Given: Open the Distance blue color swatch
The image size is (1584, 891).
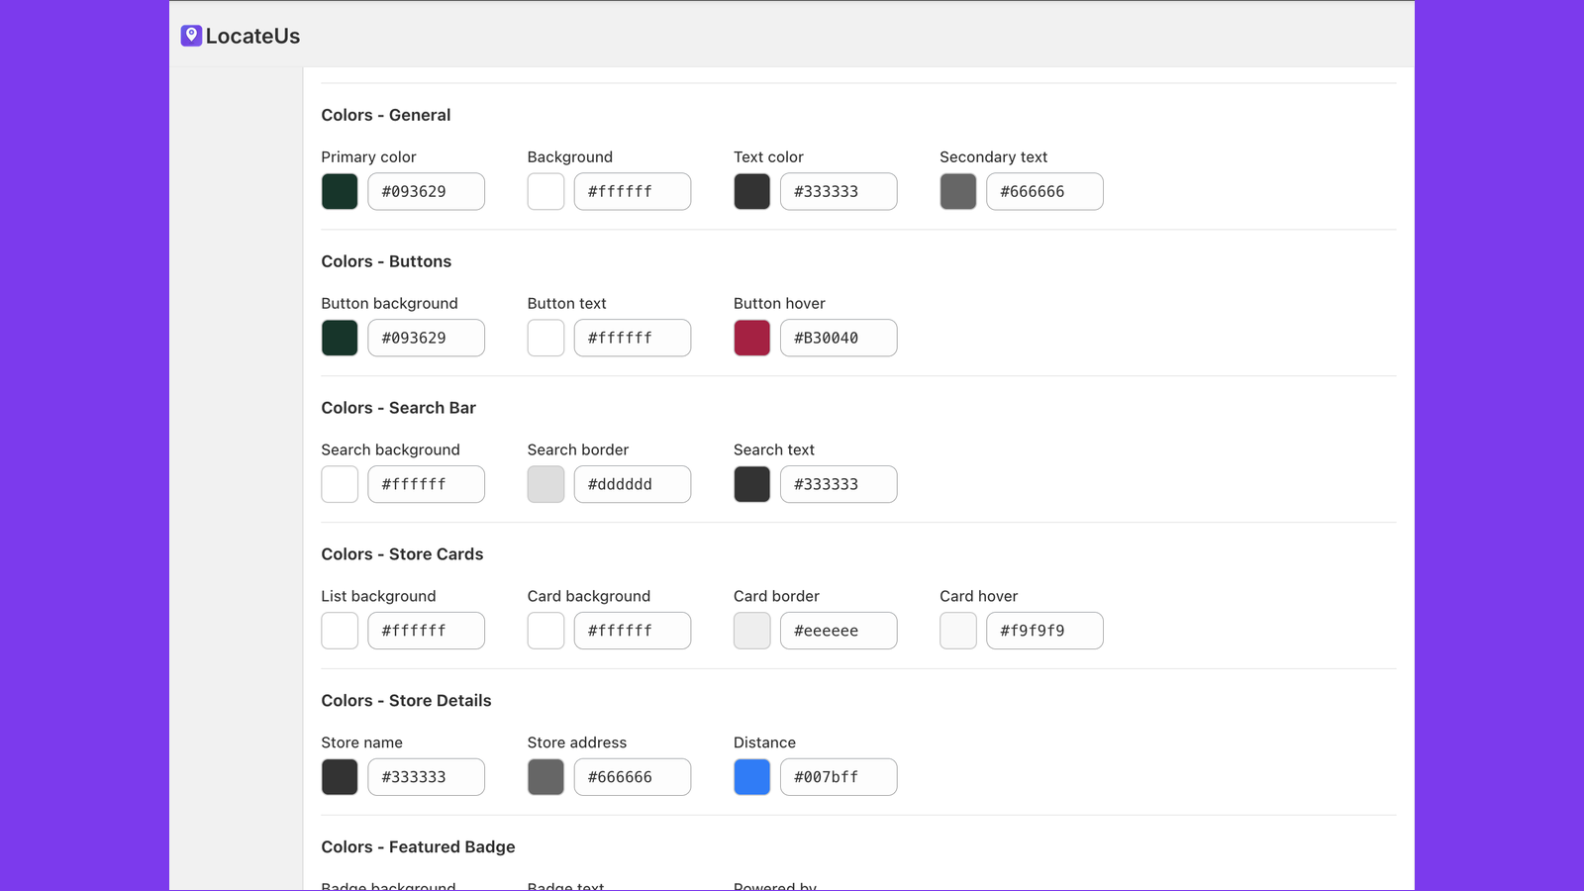Looking at the screenshot, I should pyautogui.click(x=751, y=776).
